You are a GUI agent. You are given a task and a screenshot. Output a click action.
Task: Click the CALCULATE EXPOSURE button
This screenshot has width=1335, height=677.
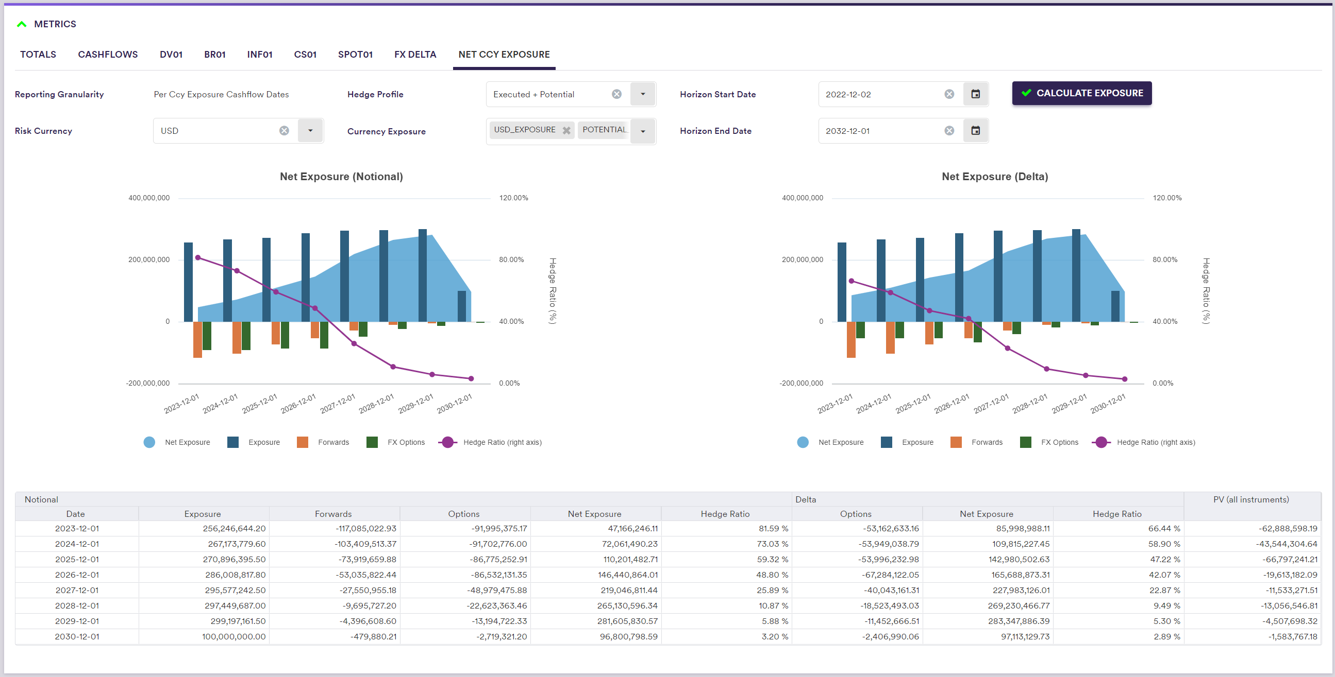pos(1081,93)
